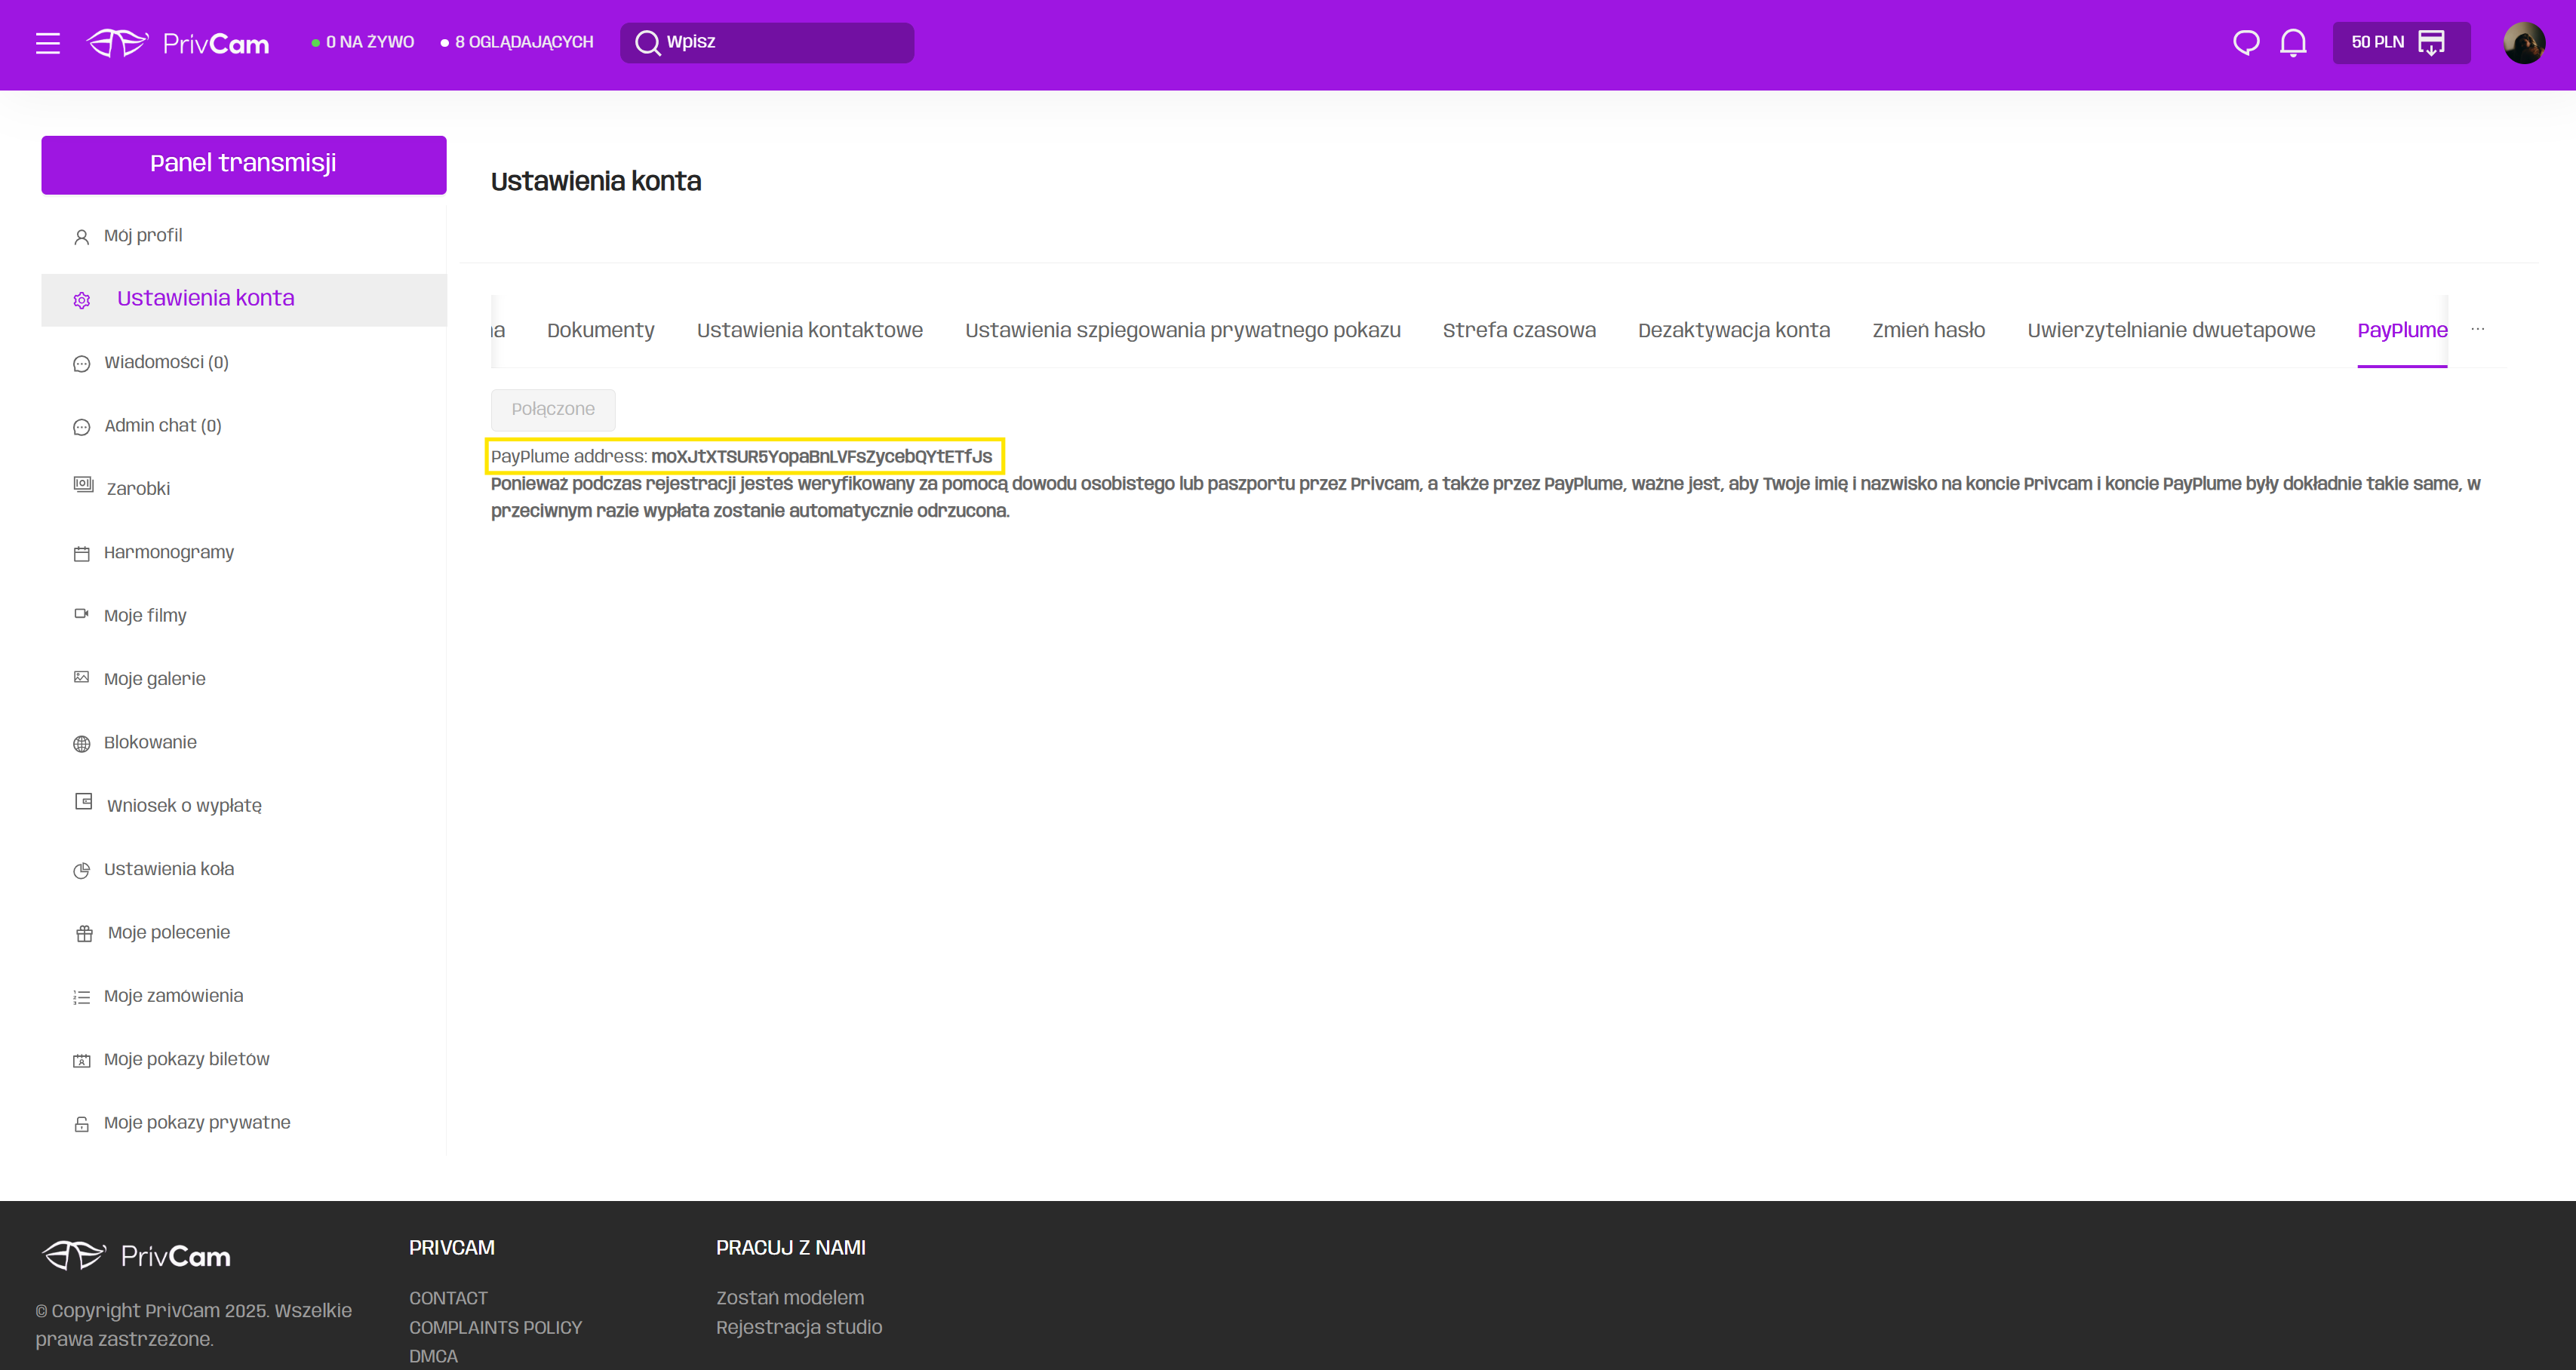Click the Zarobki earnings icon
The image size is (2576, 1370).
point(83,485)
